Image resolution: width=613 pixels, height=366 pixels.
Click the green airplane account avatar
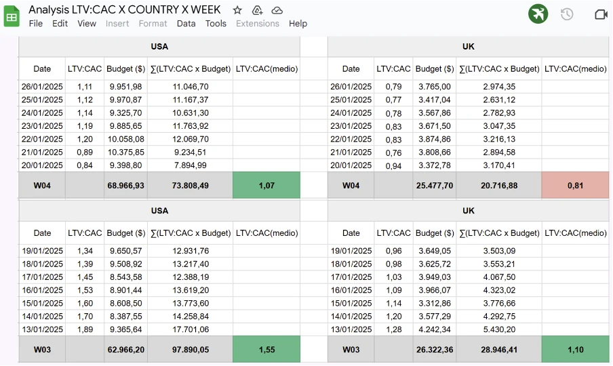(538, 14)
